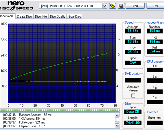The image size is (164, 130).
Task: Click the Start button
Action: [135, 6]
